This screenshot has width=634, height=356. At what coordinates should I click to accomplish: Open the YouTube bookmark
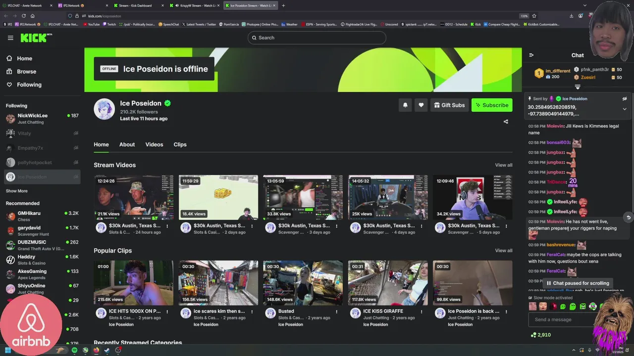click(x=92, y=24)
